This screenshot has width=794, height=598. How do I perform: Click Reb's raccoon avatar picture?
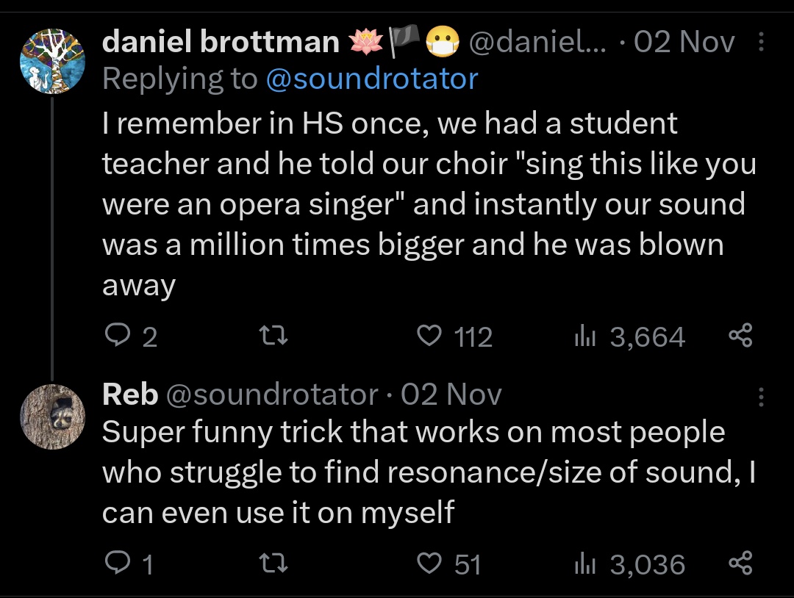click(52, 417)
